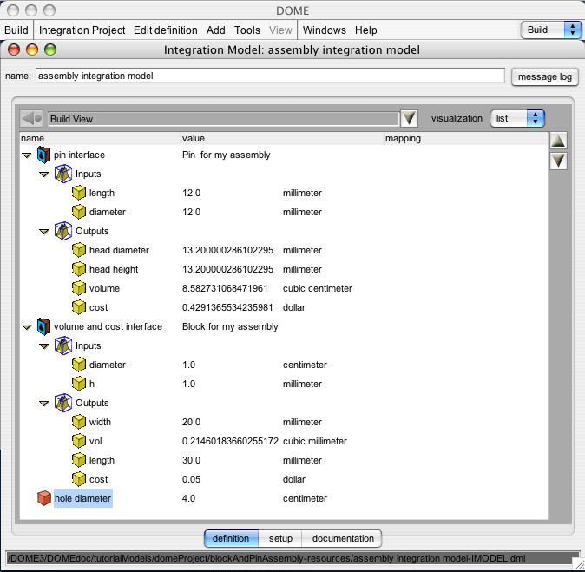Switch to the definition tab
The width and height of the screenshot is (585, 572).
(x=231, y=538)
